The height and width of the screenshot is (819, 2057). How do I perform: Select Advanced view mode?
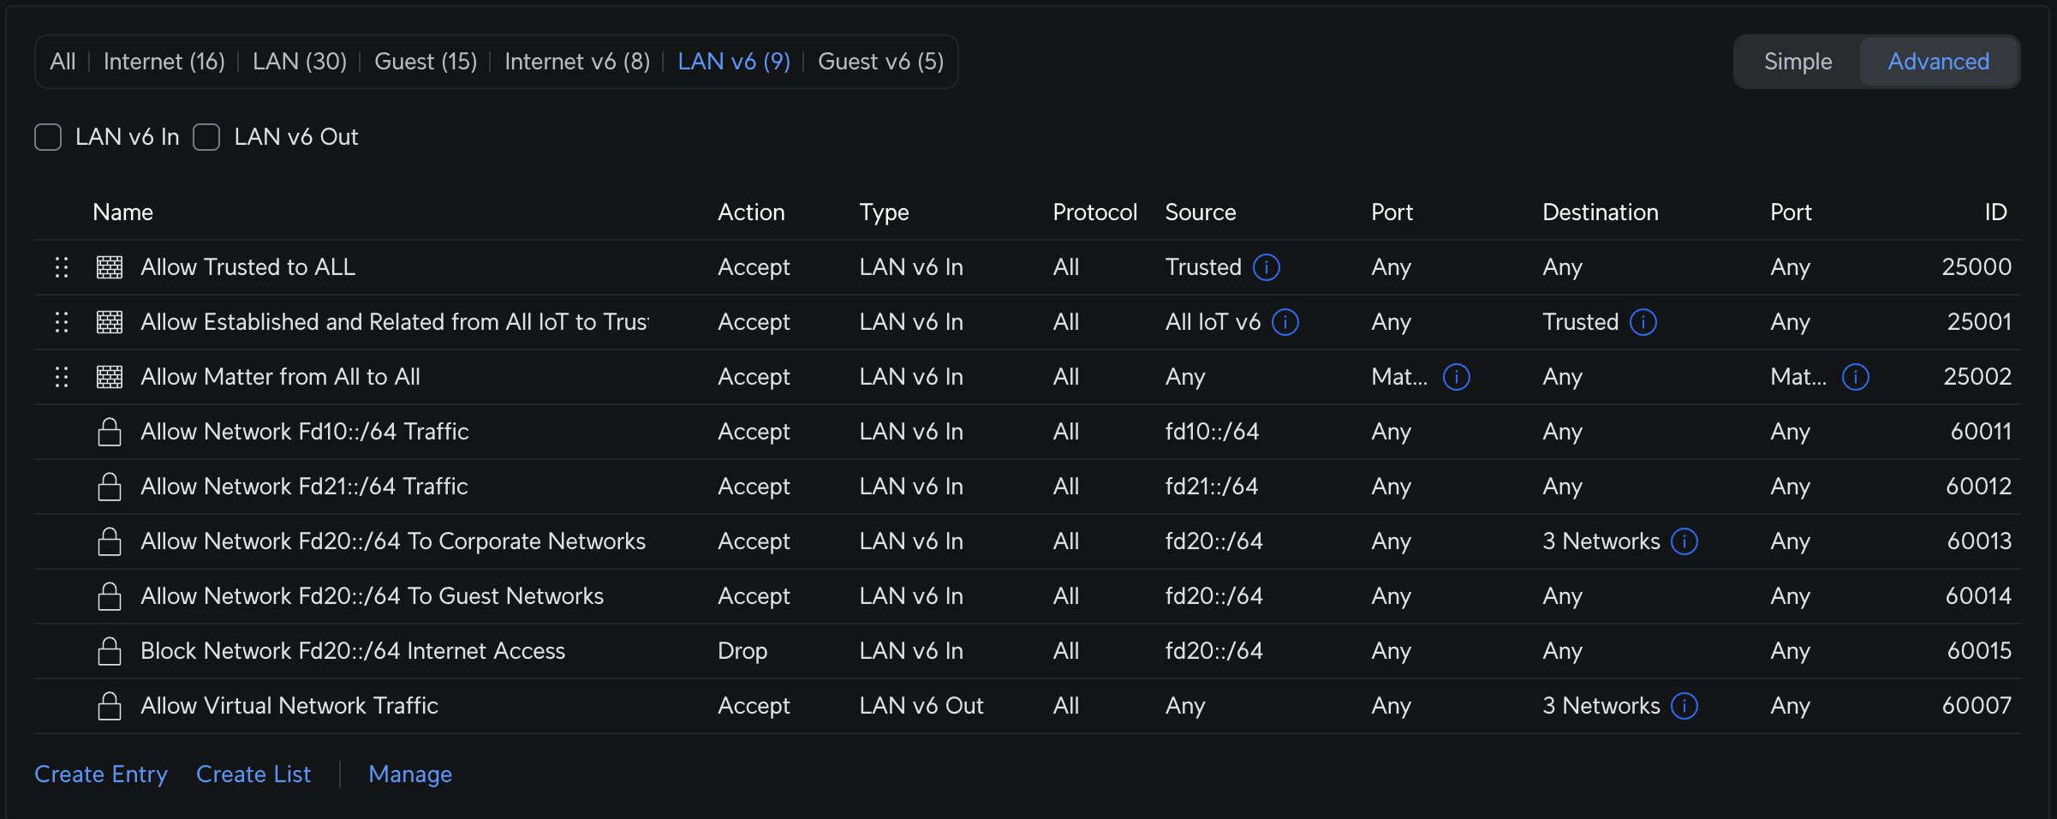click(1938, 62)
